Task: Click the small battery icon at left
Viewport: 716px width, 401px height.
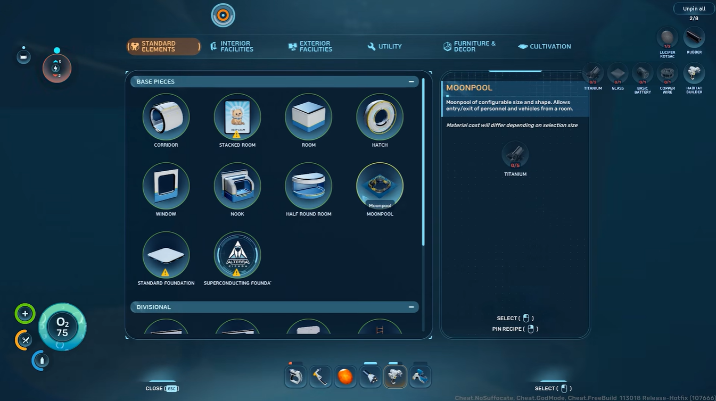Action: point(23,56)
